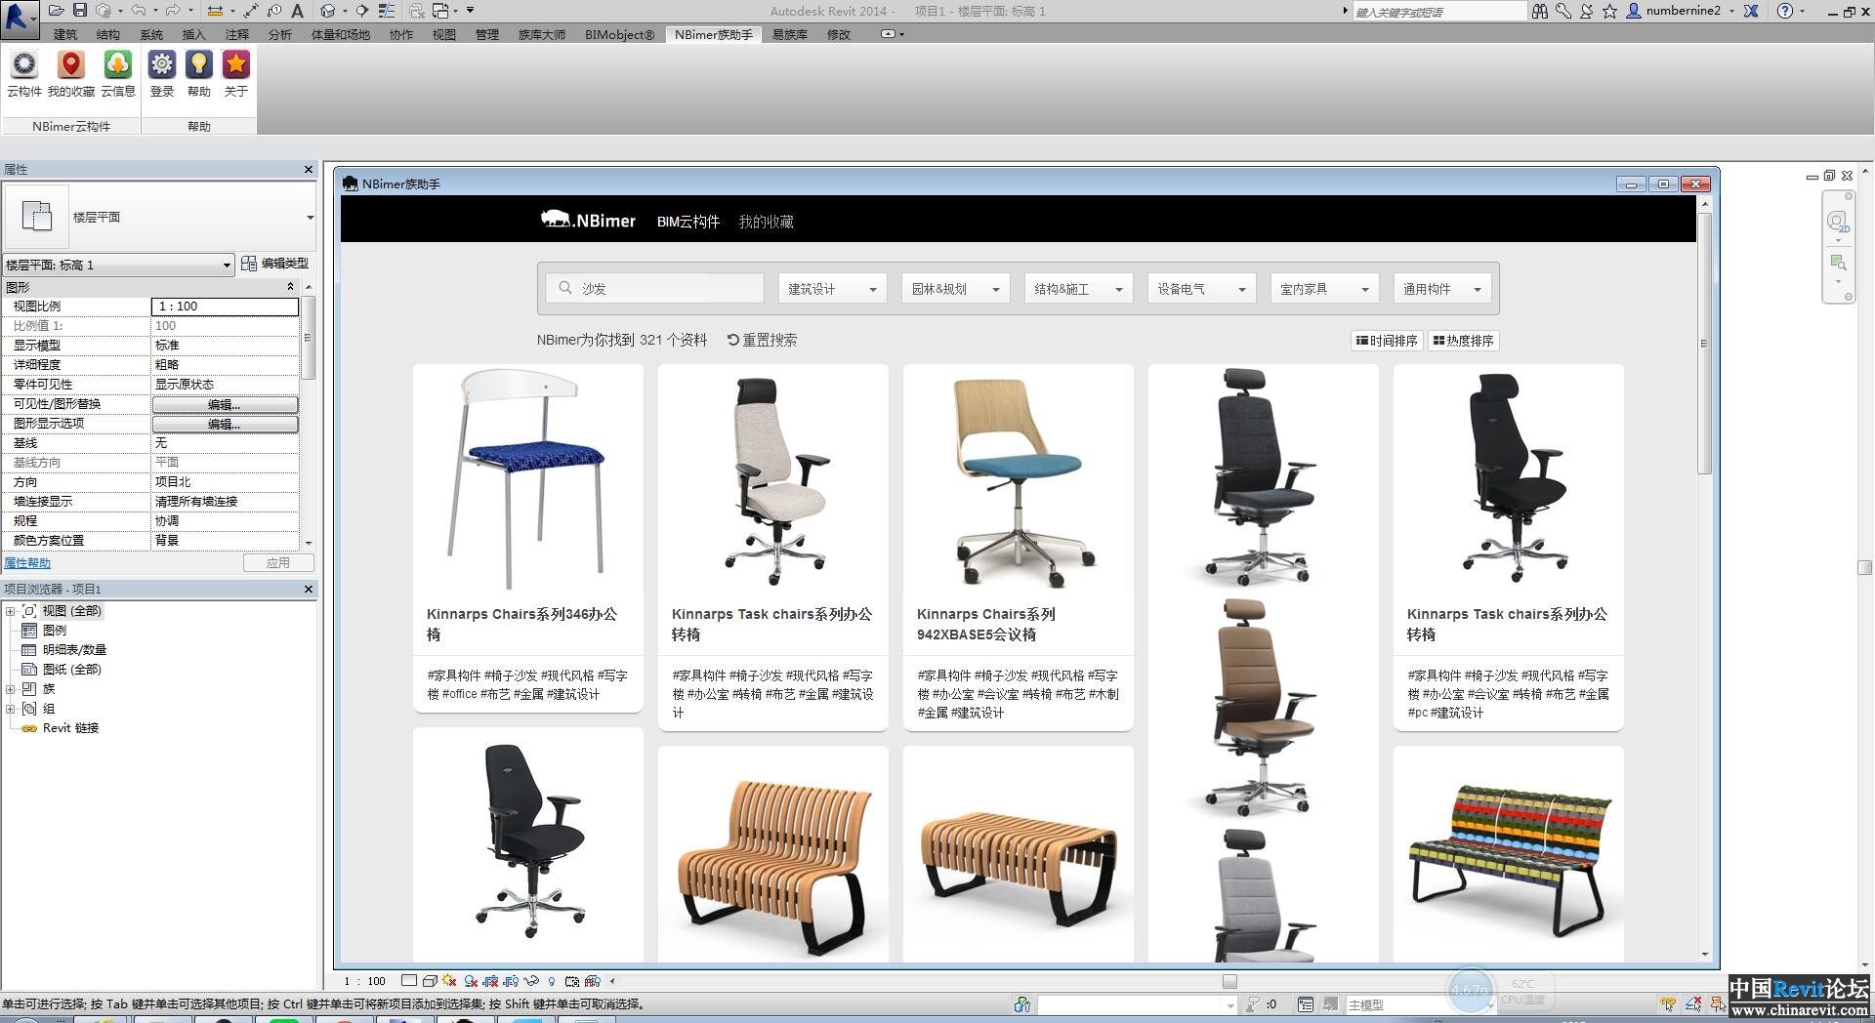
Task: Click the Switch Windows icon
Action: tap(440, 11)
